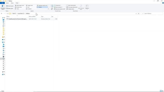Open Help question mark icon

pos(163,3)
